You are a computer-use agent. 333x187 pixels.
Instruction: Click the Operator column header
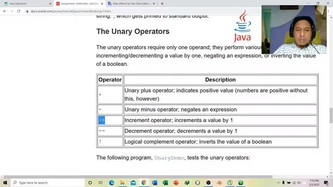point(110,79)
